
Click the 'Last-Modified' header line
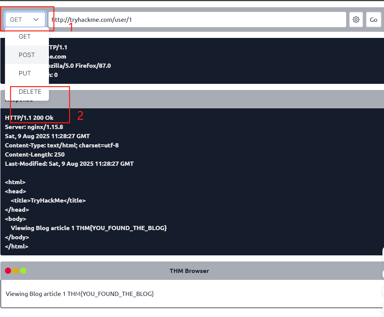[69, 163]
